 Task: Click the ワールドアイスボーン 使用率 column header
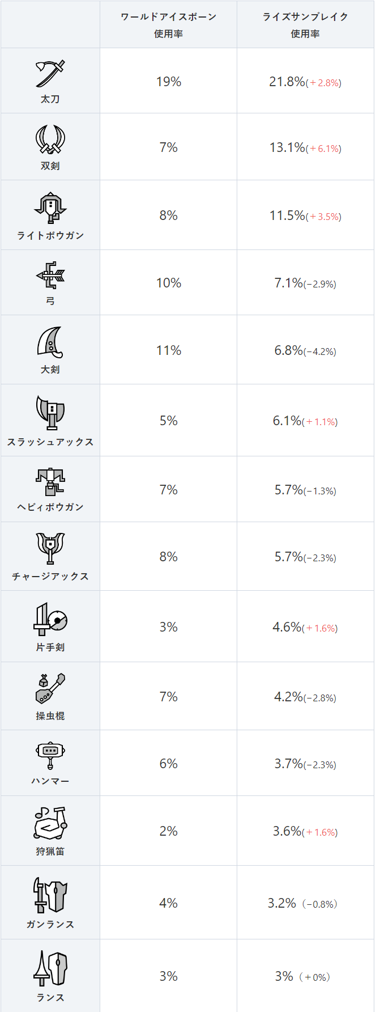coord(168,25)
